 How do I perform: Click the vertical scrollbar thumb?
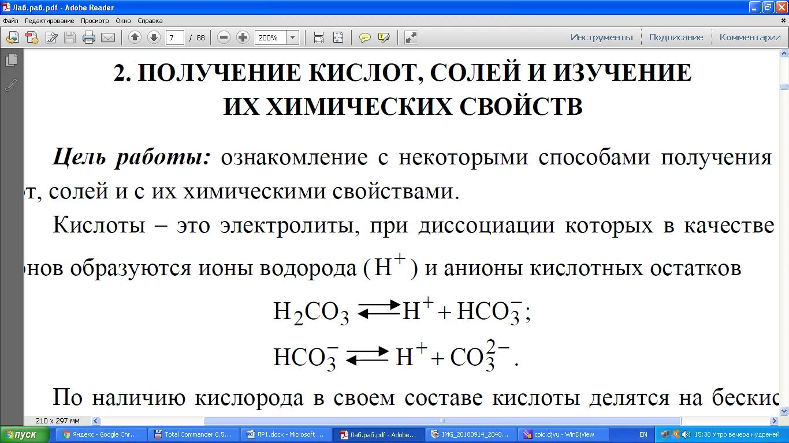(x=784, y=87)
